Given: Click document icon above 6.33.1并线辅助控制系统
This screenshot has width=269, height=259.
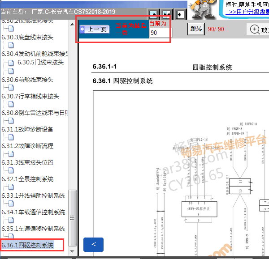Looking at the screenshot, I should click(11, 187).
